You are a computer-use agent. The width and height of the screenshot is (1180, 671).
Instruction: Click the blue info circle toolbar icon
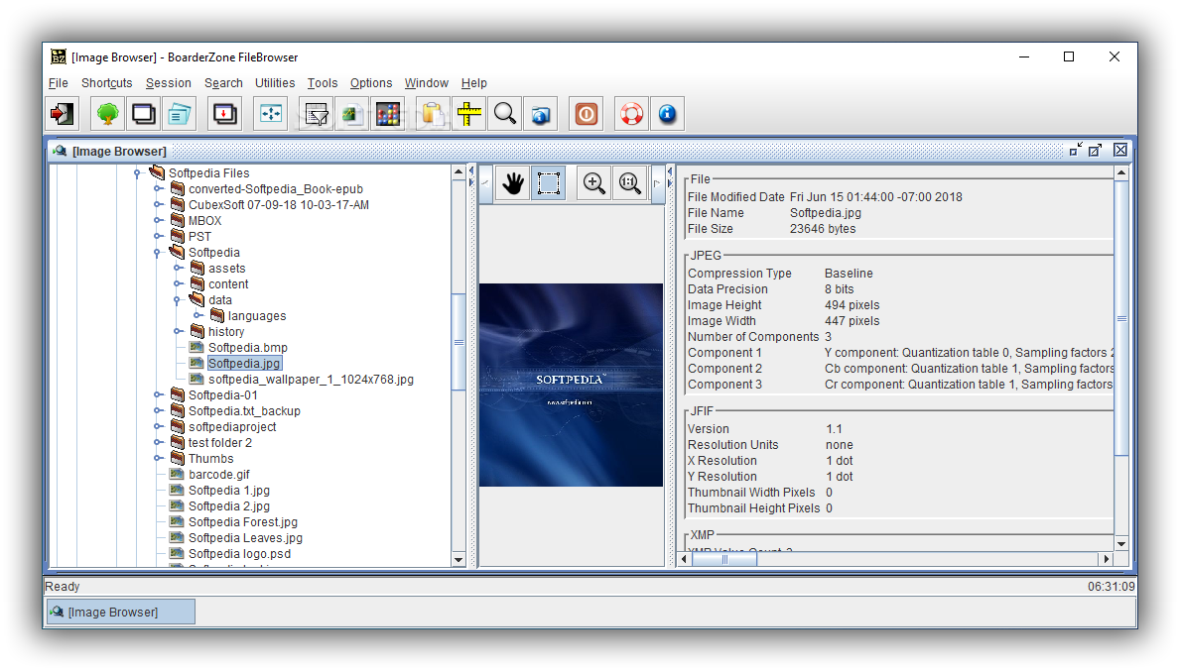(668, 114)
